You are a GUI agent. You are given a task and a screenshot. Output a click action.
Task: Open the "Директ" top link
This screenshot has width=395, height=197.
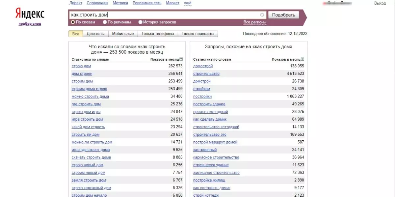coord(76,3)
